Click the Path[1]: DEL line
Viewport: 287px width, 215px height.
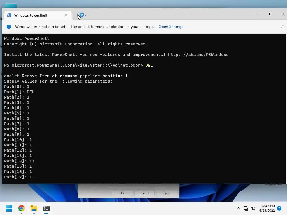[x=19, y=92]
